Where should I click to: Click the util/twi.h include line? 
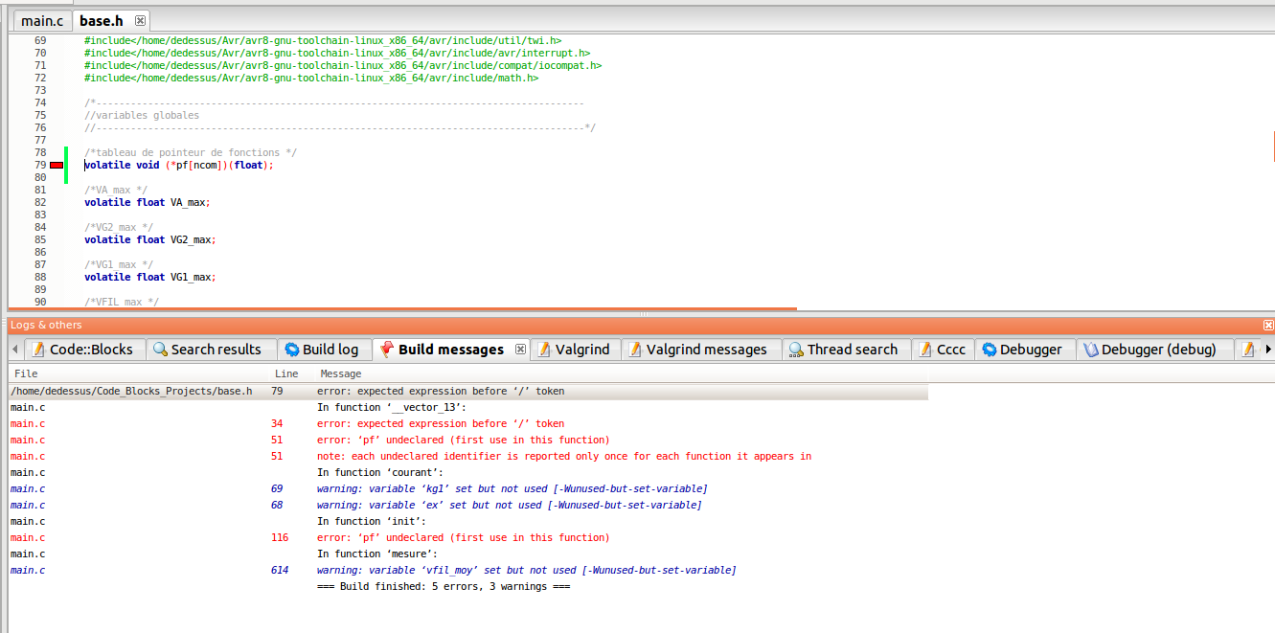point(323,41)
